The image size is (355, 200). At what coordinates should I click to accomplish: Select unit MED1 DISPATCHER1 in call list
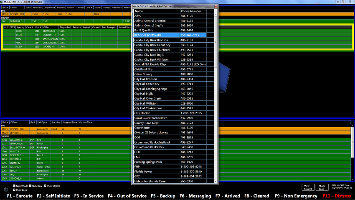click(x=17, y=14)
